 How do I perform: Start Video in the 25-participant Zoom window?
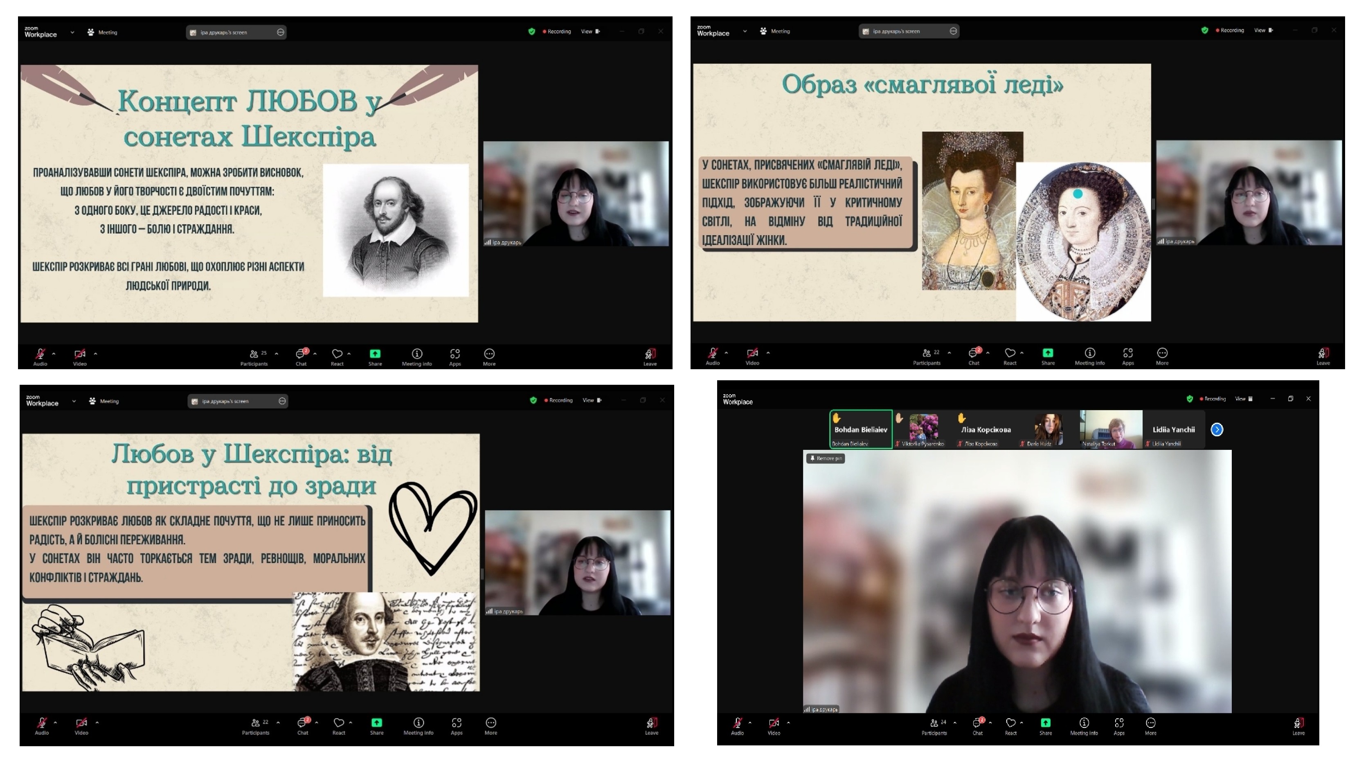tap(80, 354)
